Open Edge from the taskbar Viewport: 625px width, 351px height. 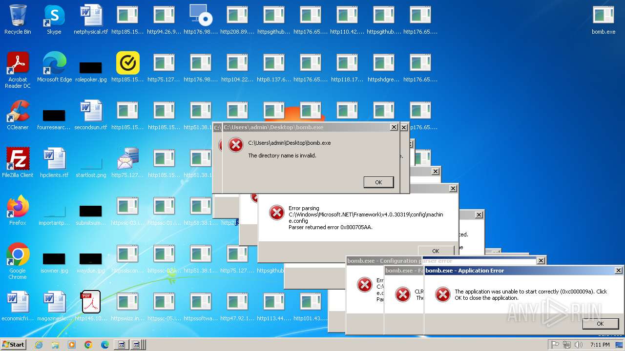pos(104,345)
